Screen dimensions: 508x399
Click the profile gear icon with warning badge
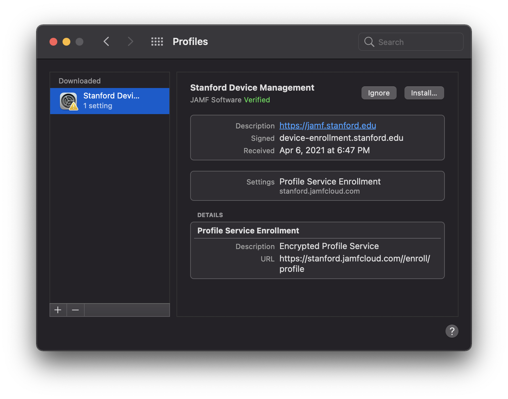pos(68,101)
